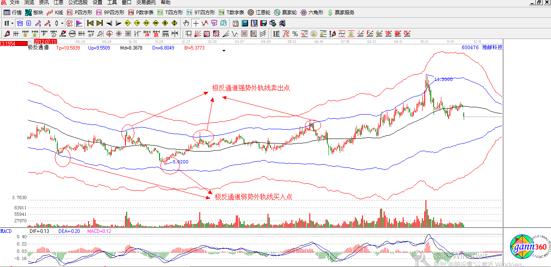Jump to first bar with skip-back arrow
Screen dimensions: 551x267
pos(90,23)
